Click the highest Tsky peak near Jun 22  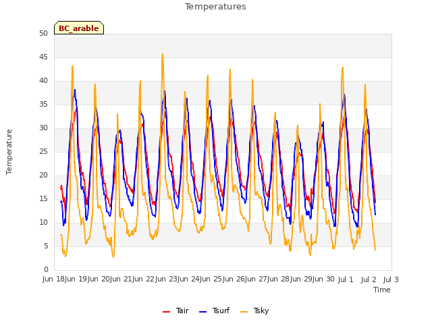click(x=163, y=54)
